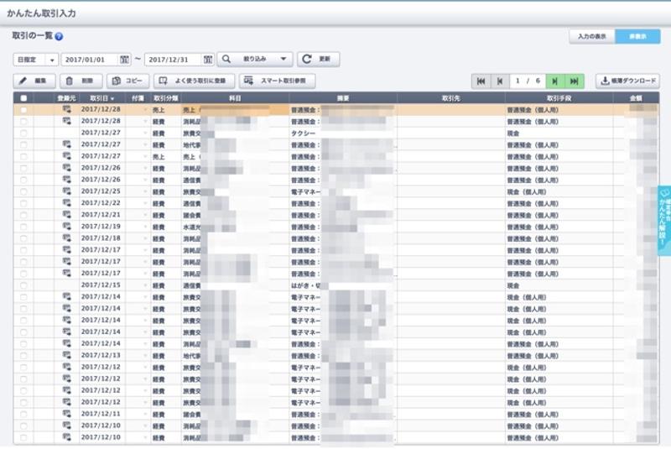
Task: Click the コピー copy button
Action: (127, 81)
